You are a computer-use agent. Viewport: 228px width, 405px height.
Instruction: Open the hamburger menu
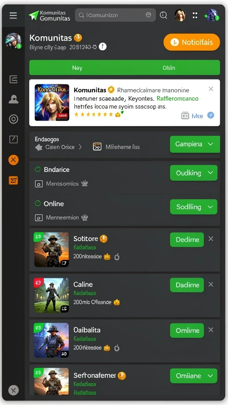coord(13,15)
